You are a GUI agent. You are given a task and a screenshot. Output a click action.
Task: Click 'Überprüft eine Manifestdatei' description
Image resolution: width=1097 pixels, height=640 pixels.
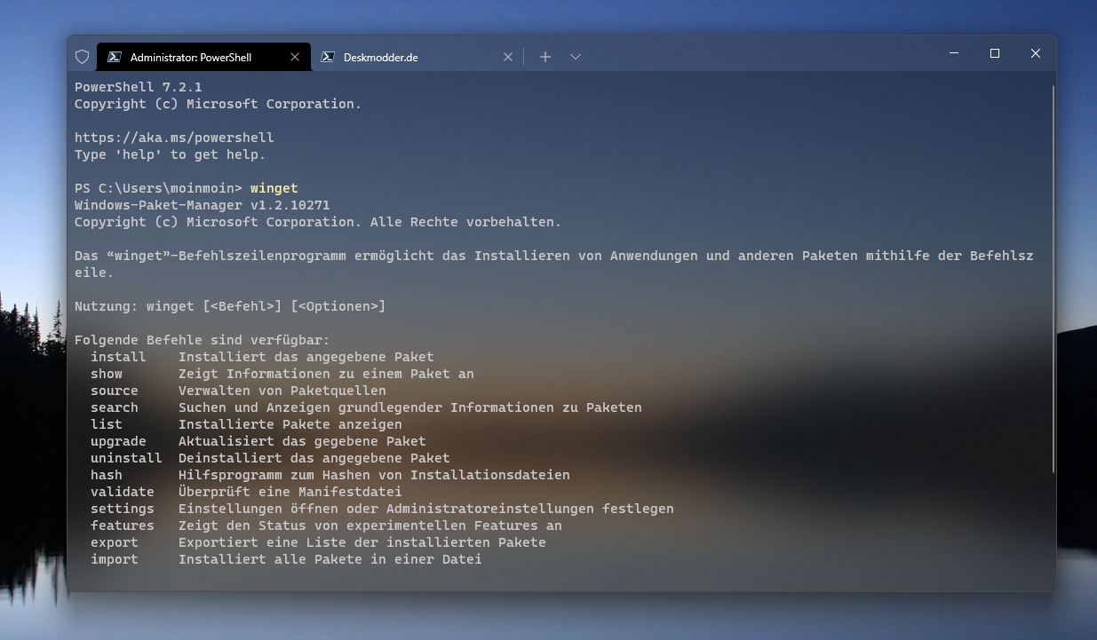coord(290,493)
